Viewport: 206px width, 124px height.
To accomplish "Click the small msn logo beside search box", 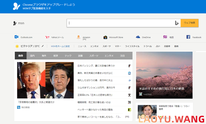I will click(19, 23).
